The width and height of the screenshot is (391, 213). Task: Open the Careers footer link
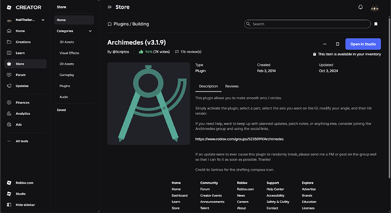tap(243, 202)
